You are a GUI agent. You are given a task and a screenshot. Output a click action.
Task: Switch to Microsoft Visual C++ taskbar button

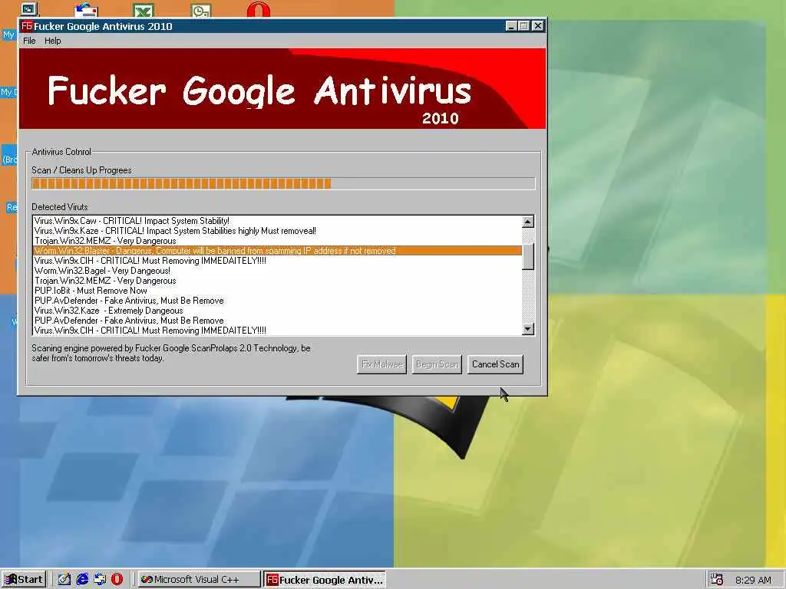coord(199,580)
